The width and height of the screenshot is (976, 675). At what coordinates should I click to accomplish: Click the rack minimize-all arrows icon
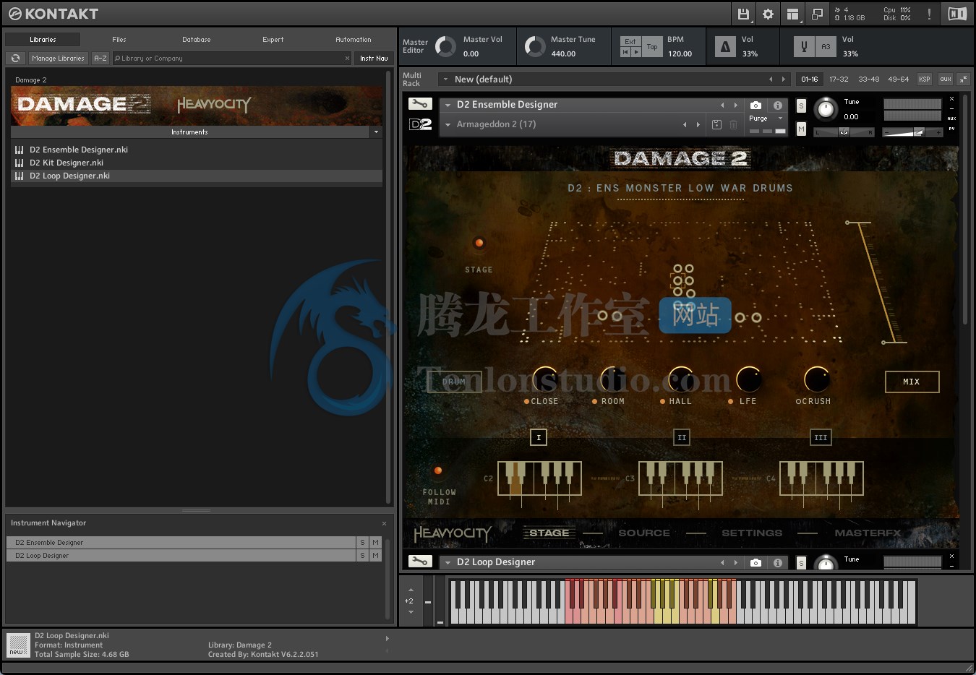[963, 79]
